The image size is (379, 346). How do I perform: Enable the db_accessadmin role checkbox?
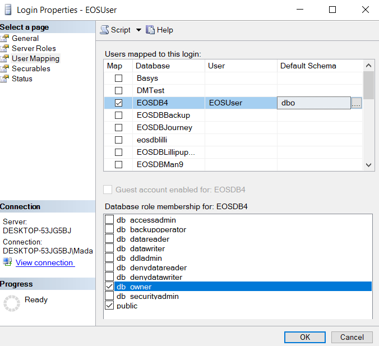pos(109,219)
